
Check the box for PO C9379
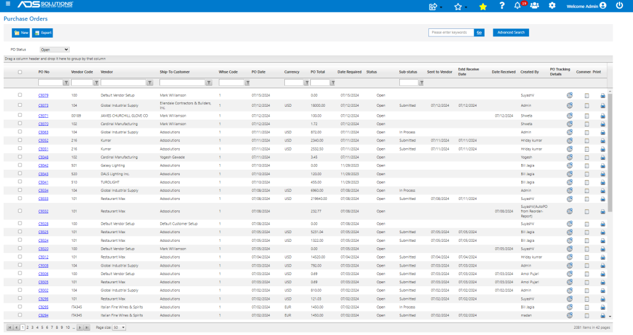pos(20,95)
